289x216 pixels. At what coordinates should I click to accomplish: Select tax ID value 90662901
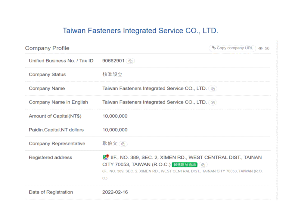113,61
